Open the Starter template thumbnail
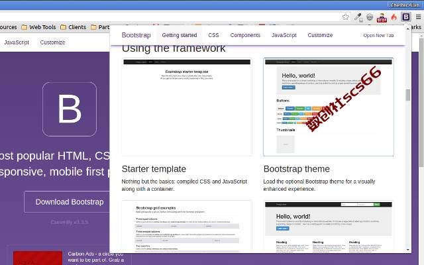The height and width of the screenshot is (265, 424). 187,107
